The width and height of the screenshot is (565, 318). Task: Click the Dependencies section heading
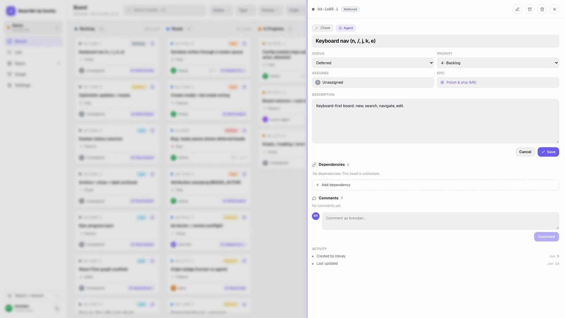(x=332, y=165)
